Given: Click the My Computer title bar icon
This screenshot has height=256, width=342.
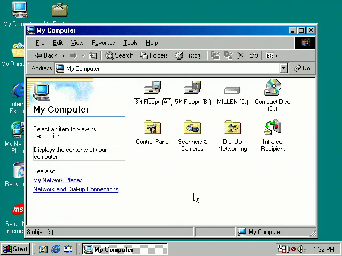Looking at the screenshot, I should (x=31, y=30).
